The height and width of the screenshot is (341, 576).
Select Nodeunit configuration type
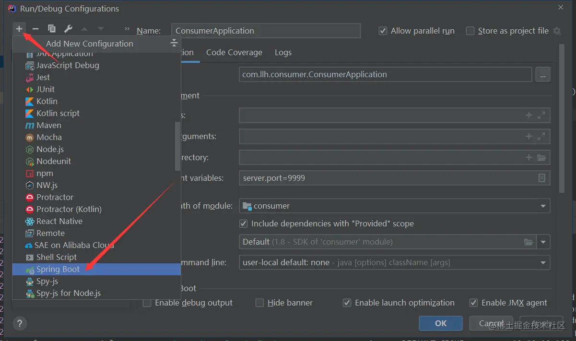point(96,161)
